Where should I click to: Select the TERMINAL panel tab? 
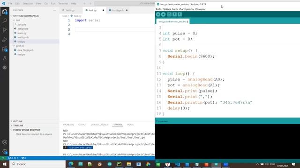(x=118, y=125)
